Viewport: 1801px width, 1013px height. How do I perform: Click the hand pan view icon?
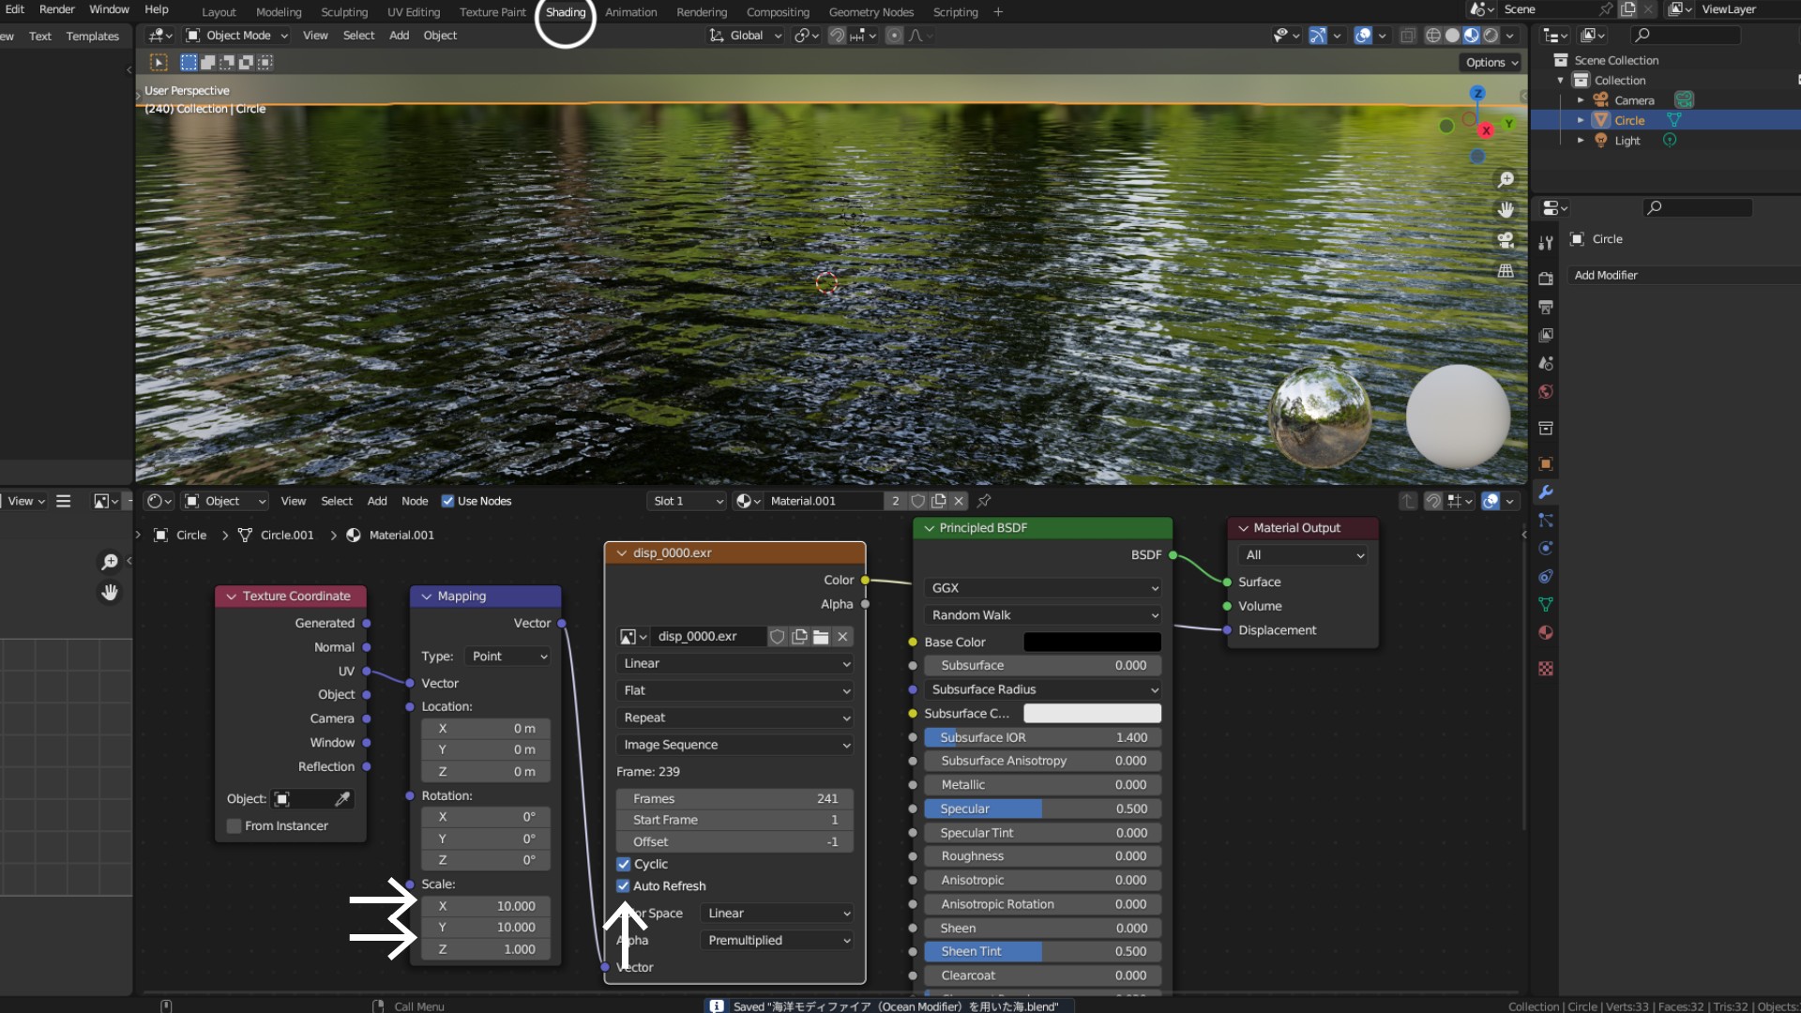pos(1506,210)
